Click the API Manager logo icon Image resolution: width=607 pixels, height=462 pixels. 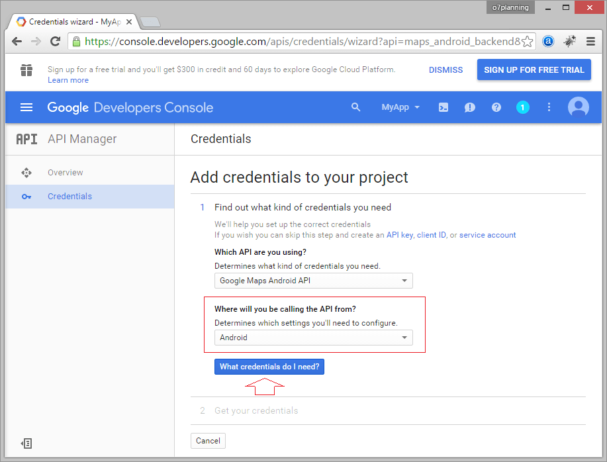pyautogui.click(x=26, y=139)
